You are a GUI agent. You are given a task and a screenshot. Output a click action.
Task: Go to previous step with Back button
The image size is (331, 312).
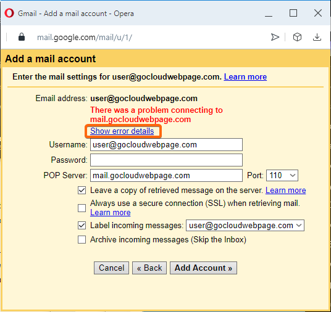(x=149, y=268)
